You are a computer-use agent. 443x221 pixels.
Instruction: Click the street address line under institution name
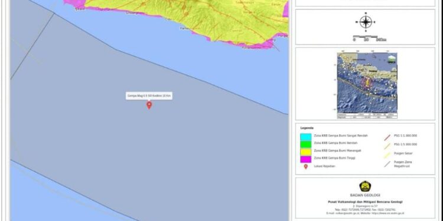(x=365, y=206)
